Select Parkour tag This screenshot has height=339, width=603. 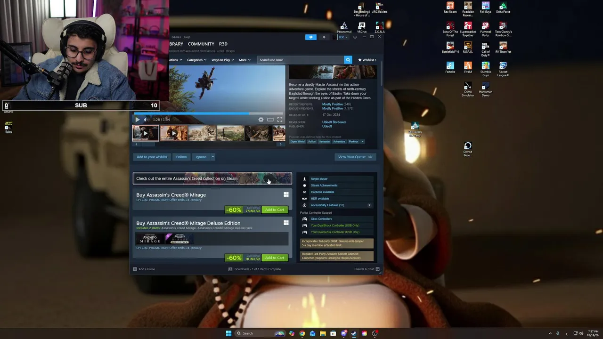tap(353, 142)
